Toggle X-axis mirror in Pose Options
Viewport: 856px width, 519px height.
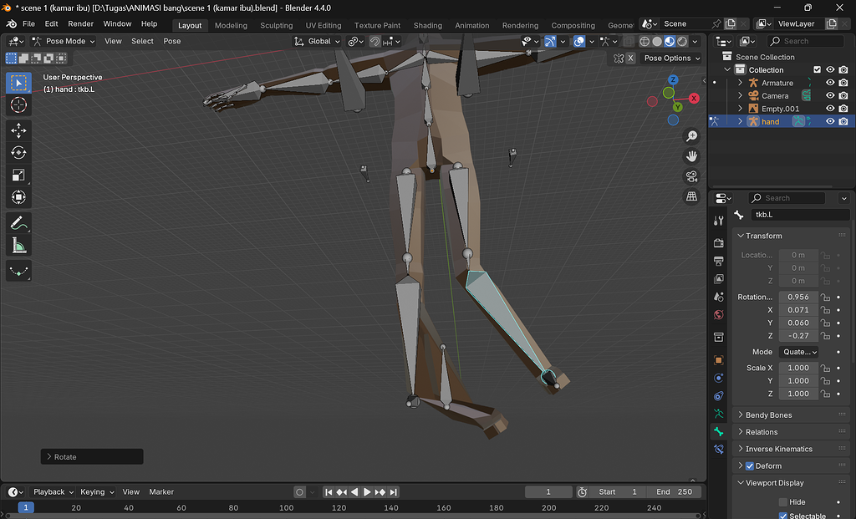pos(630,59)
